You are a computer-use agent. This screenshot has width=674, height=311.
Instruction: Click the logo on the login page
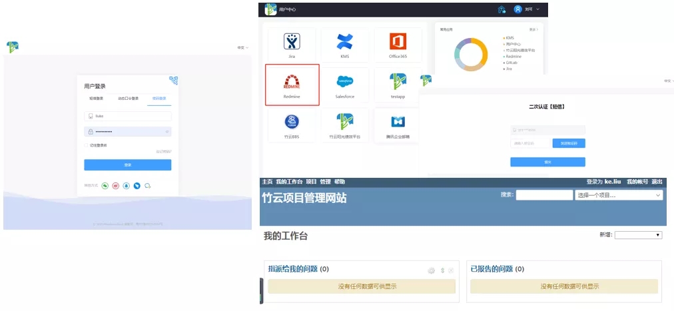13,47
